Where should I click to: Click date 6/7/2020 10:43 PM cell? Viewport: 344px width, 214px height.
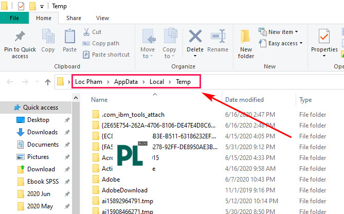(250, 180)
